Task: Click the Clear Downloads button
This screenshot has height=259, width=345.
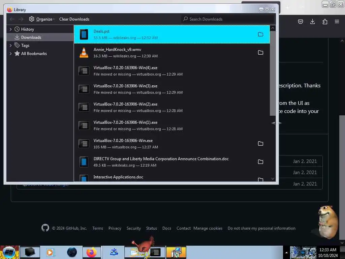Action: [x=74, y=19]
